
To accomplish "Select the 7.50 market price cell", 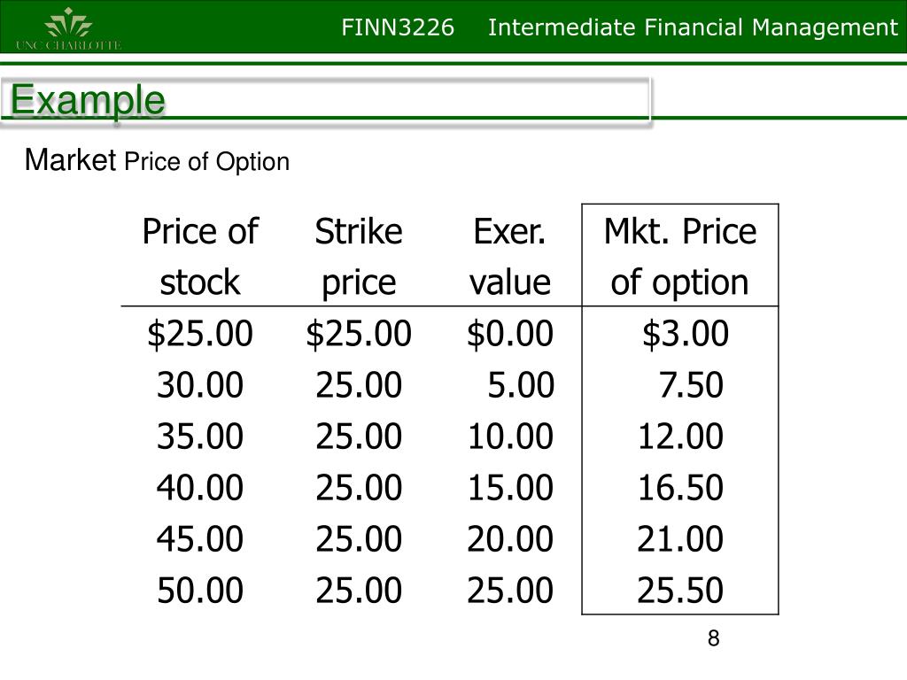I will 691,385.
